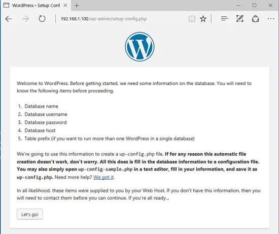The width and height of the screenshot is (279, 234).
Task: Click the Let's go! button
Action: coord(30,214)
